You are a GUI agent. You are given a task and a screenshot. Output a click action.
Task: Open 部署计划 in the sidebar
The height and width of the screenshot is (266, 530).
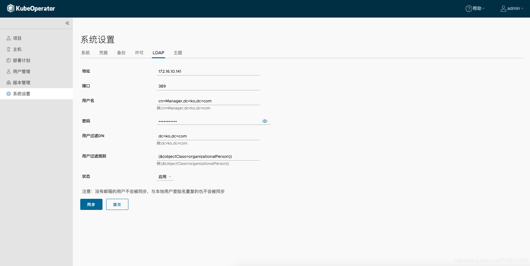coord(36,60)
